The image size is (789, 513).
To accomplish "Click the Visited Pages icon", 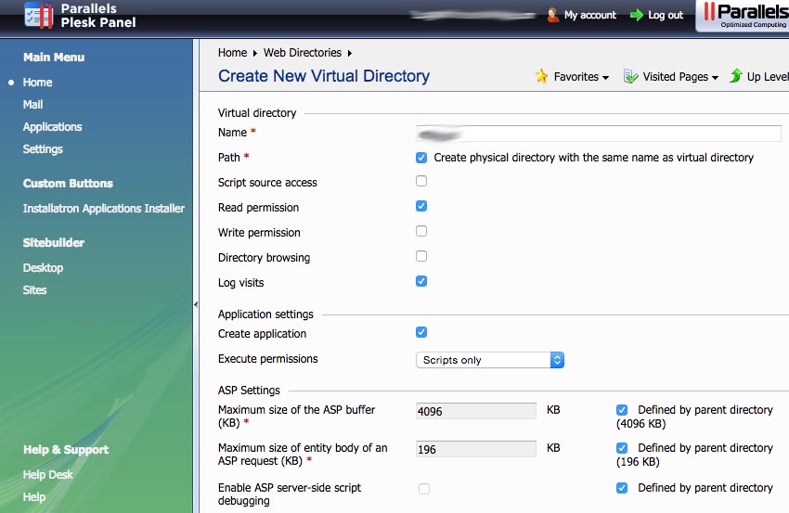I will (630, 76).
